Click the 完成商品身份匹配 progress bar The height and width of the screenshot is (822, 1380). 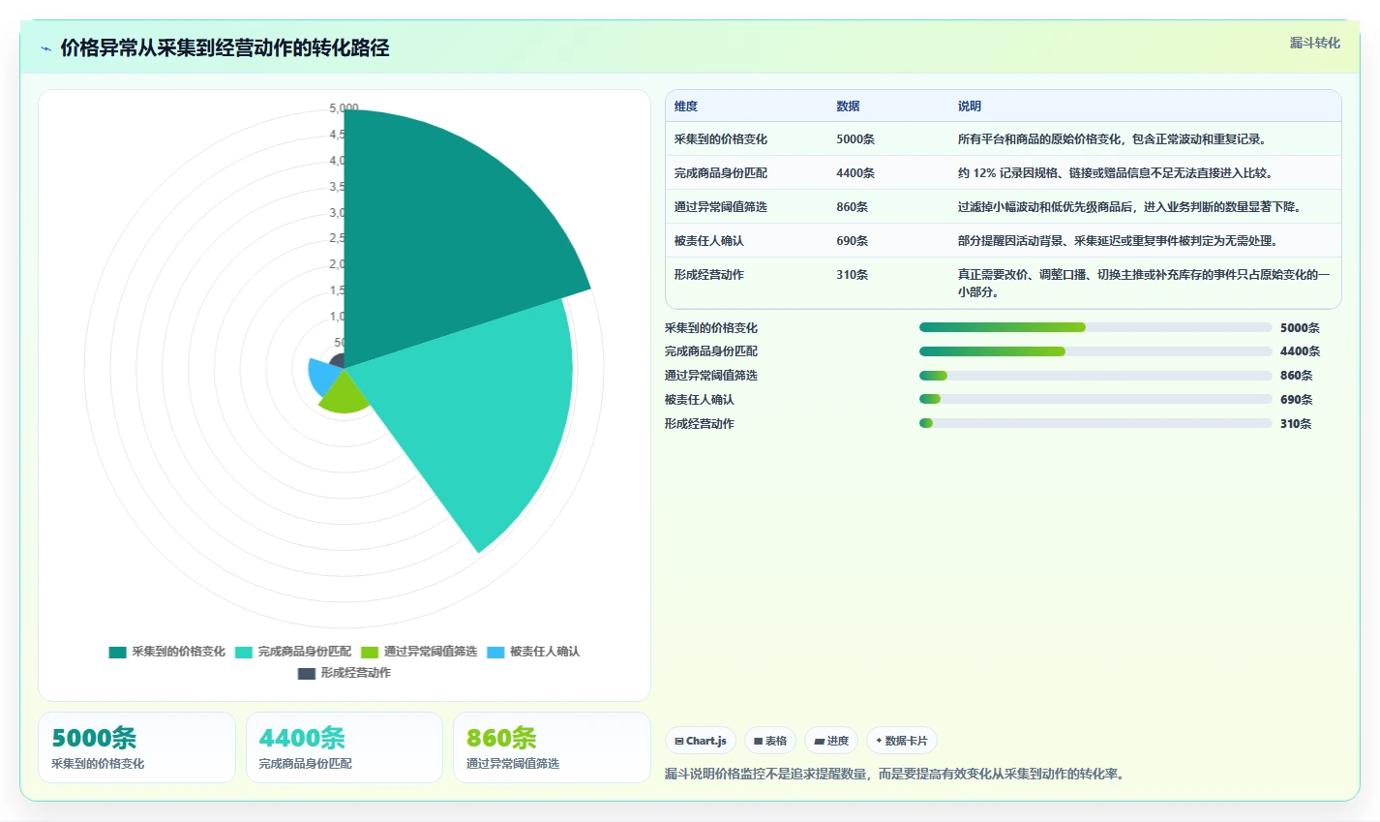pyautogui.click(x=1095, y=351)
